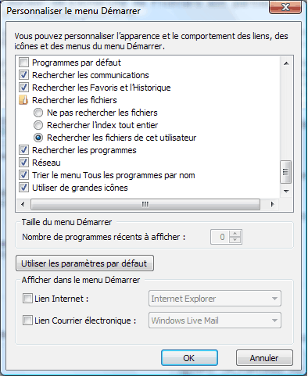Enable the Programmes par défaut checkbox
Image resolution: width=308 pixels, height=376 pixels.
tap(23, 63)
